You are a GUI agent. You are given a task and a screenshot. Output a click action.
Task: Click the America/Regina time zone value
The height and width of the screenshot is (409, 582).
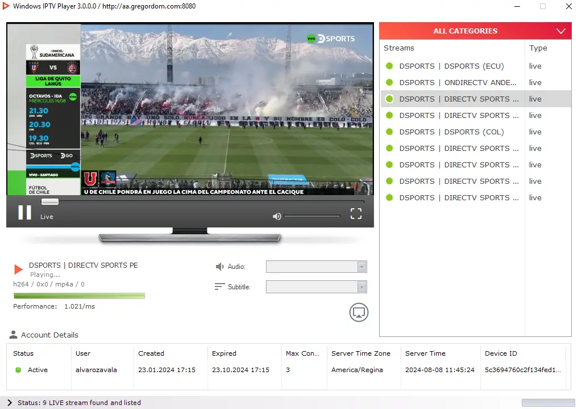click(357, 370)
